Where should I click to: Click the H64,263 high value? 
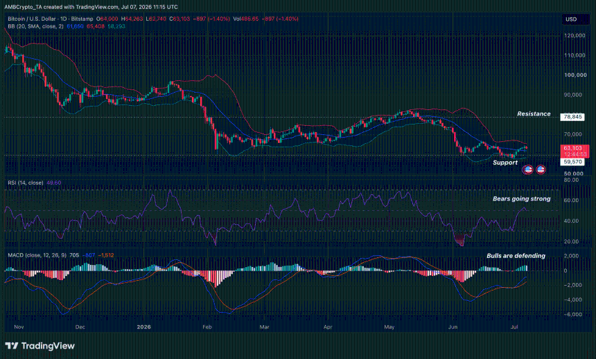132,19
